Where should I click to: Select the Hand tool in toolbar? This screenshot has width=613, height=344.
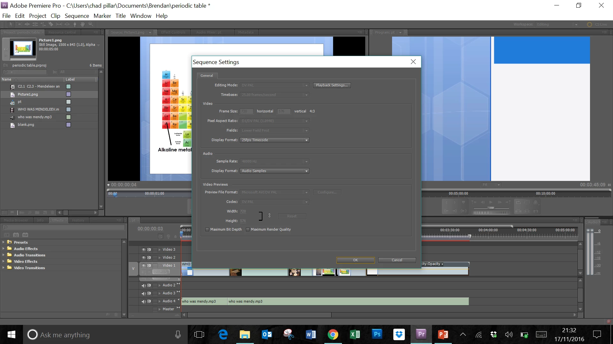pyautogui.click(x=83, y=24)
